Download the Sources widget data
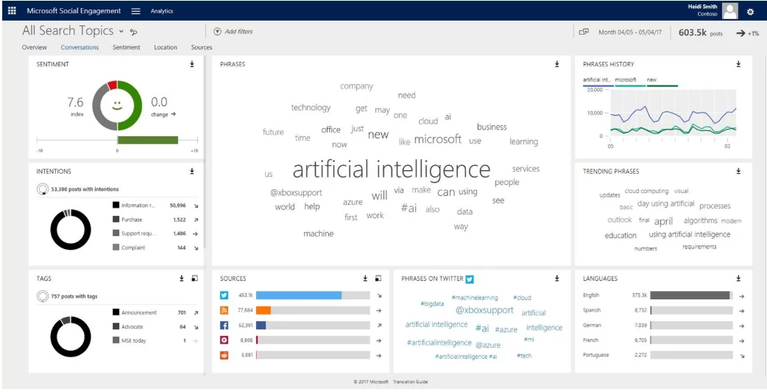 (365, 279)
